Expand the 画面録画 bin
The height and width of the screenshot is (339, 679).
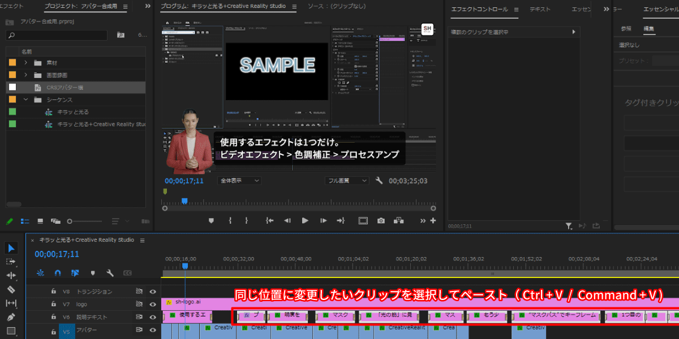tap(25, 75)
